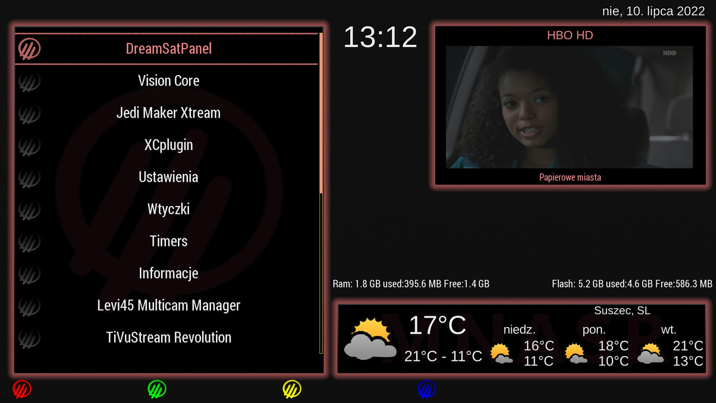This screenshot has height=403, width=716.
Task: Click the icon next to XCplugin
Action: tap(29, 146)
